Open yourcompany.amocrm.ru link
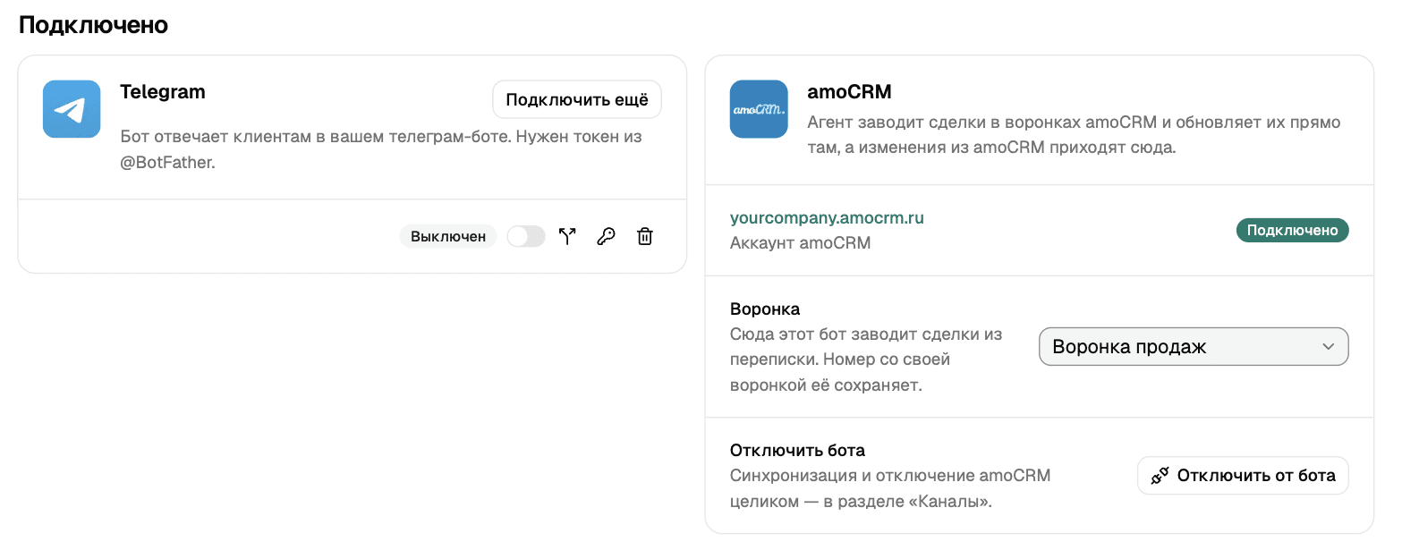1402x550 pixels. pos(827,218)
